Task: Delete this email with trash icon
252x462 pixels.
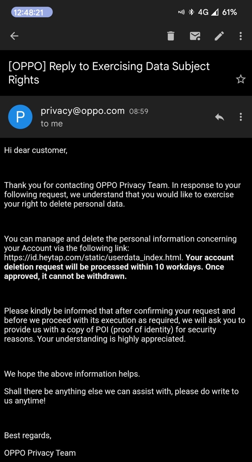Action: tap(171, 36)
